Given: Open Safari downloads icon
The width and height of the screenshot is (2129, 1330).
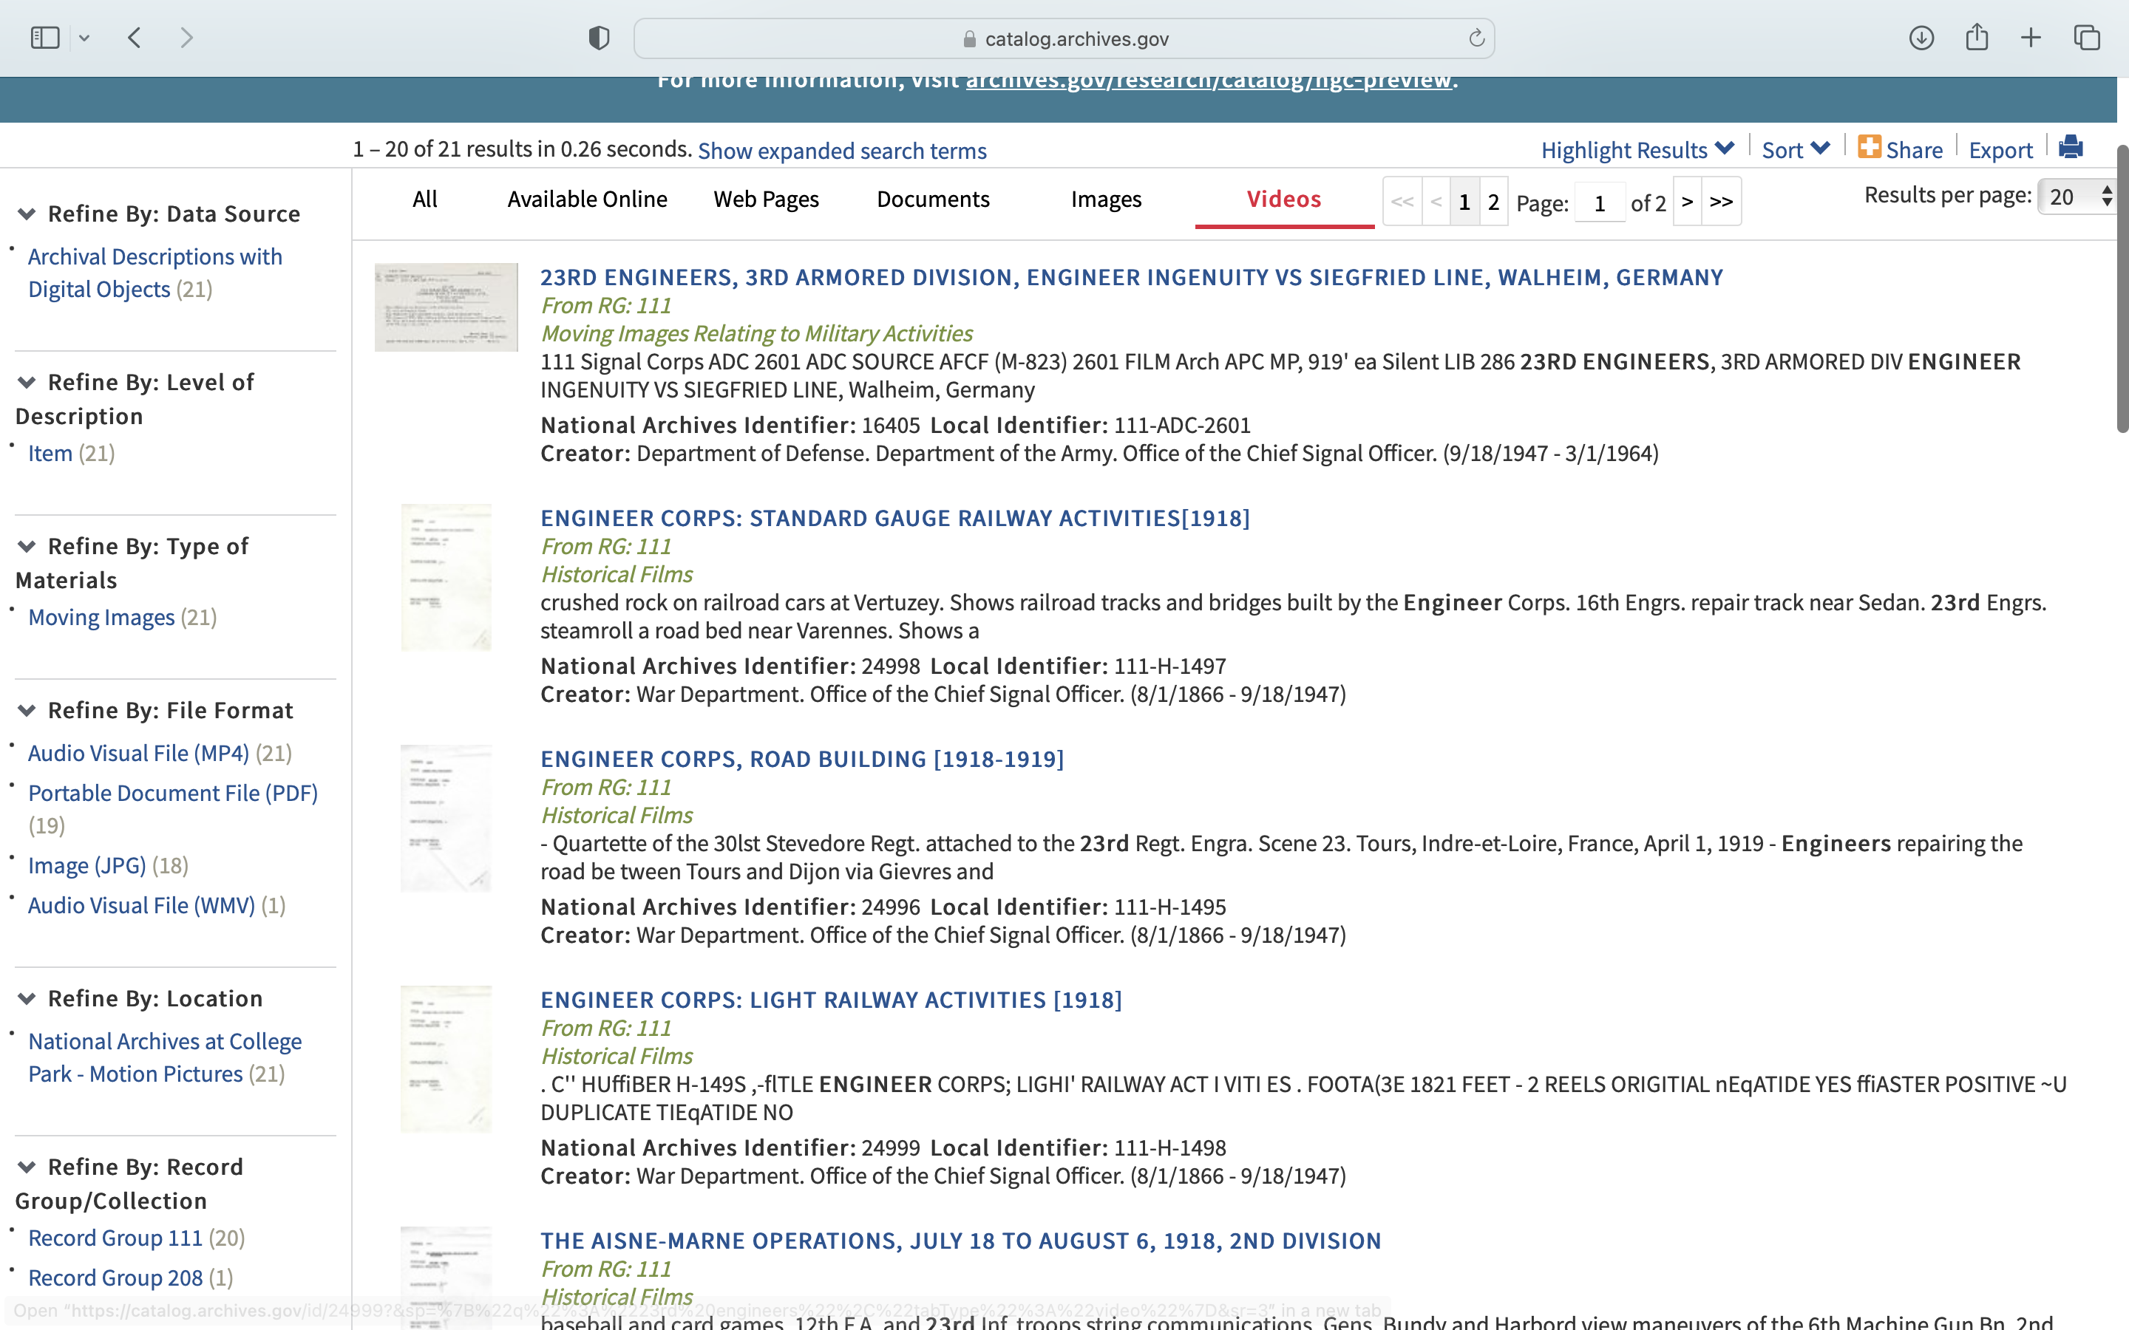Looking at the screenshot, I should (x=1921, y=38).
